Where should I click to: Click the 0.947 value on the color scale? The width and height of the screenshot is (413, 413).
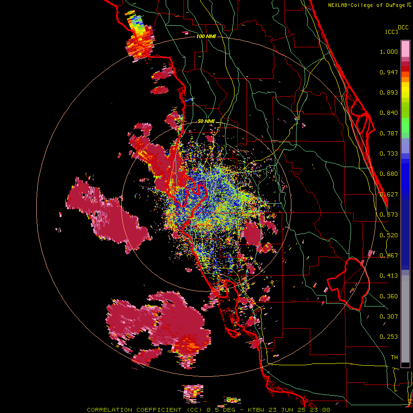tap(389, 72)
